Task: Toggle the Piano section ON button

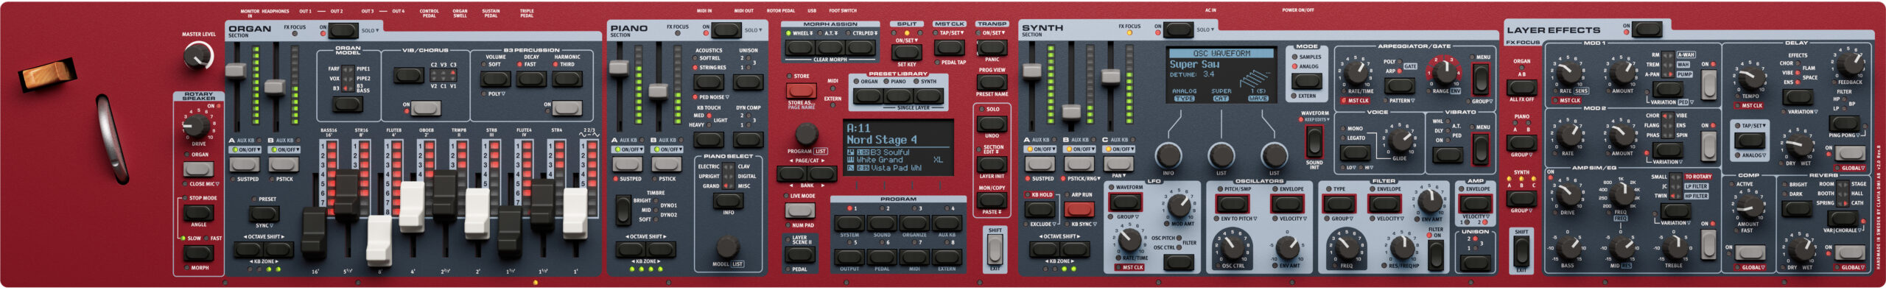Action: 726,30
